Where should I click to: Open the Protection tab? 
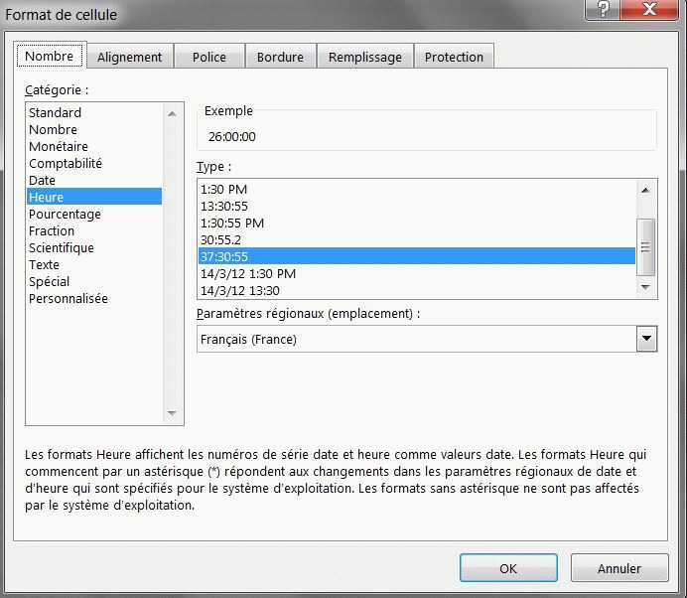pos(454,57)
